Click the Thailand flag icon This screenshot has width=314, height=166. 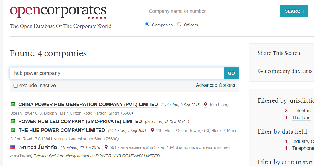[13, 147]
